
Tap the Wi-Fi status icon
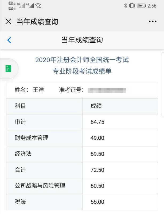point(38,6)
